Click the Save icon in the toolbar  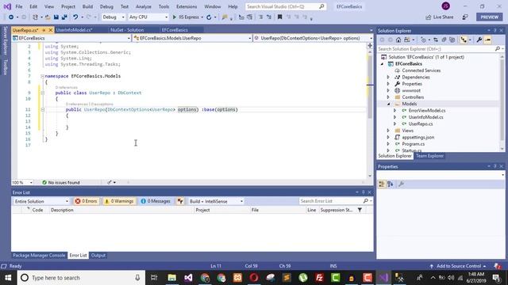point(56,17)
